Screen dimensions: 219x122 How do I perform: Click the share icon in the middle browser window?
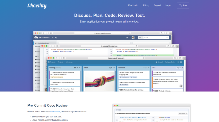(x=168, y=46)
